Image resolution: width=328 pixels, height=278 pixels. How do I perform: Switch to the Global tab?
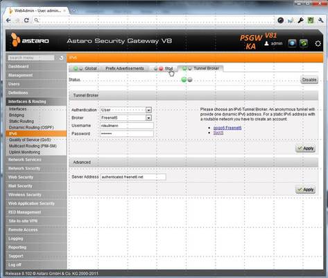coord(91,69)
